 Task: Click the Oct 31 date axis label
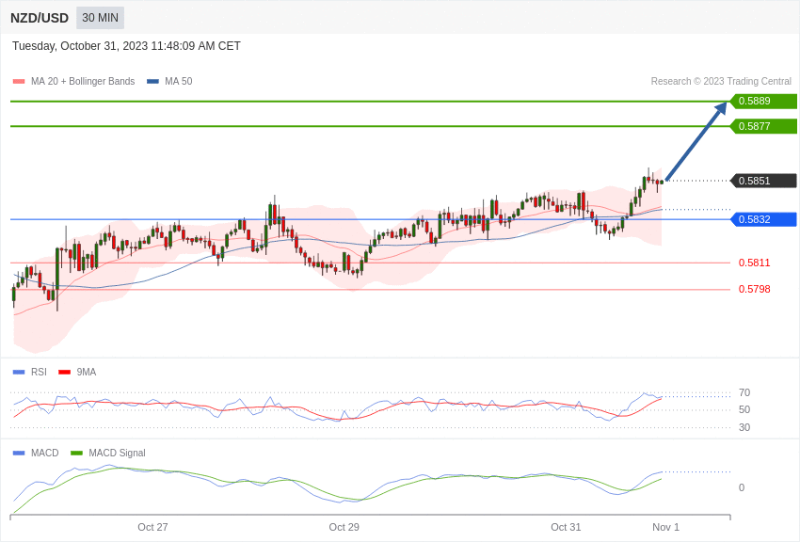click(x=566, y=527)
